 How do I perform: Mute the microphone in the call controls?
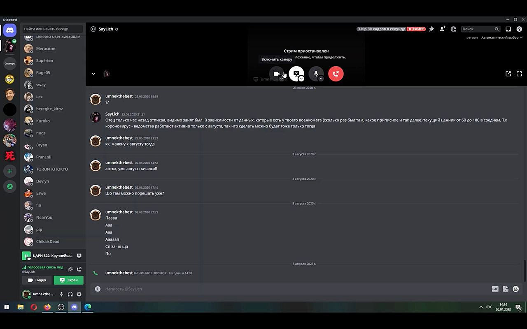(x=316, y=74)
